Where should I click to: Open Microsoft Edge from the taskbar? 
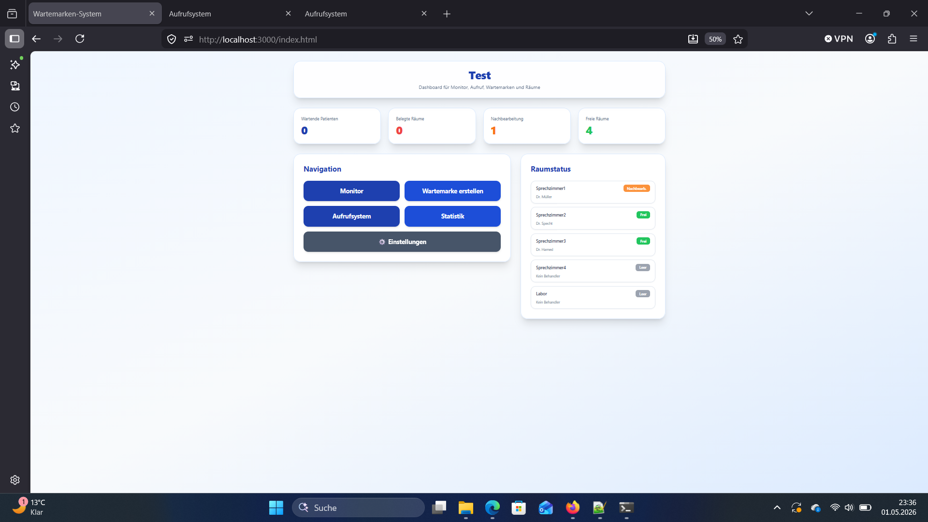click(493, 507)
